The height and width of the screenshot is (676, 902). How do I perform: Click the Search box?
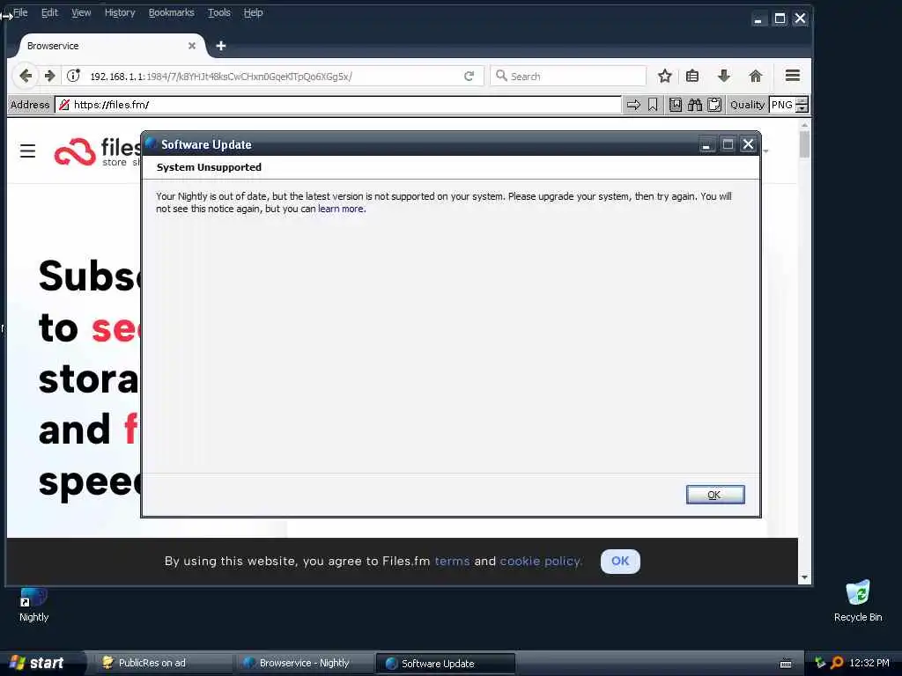tap(568, 76)
